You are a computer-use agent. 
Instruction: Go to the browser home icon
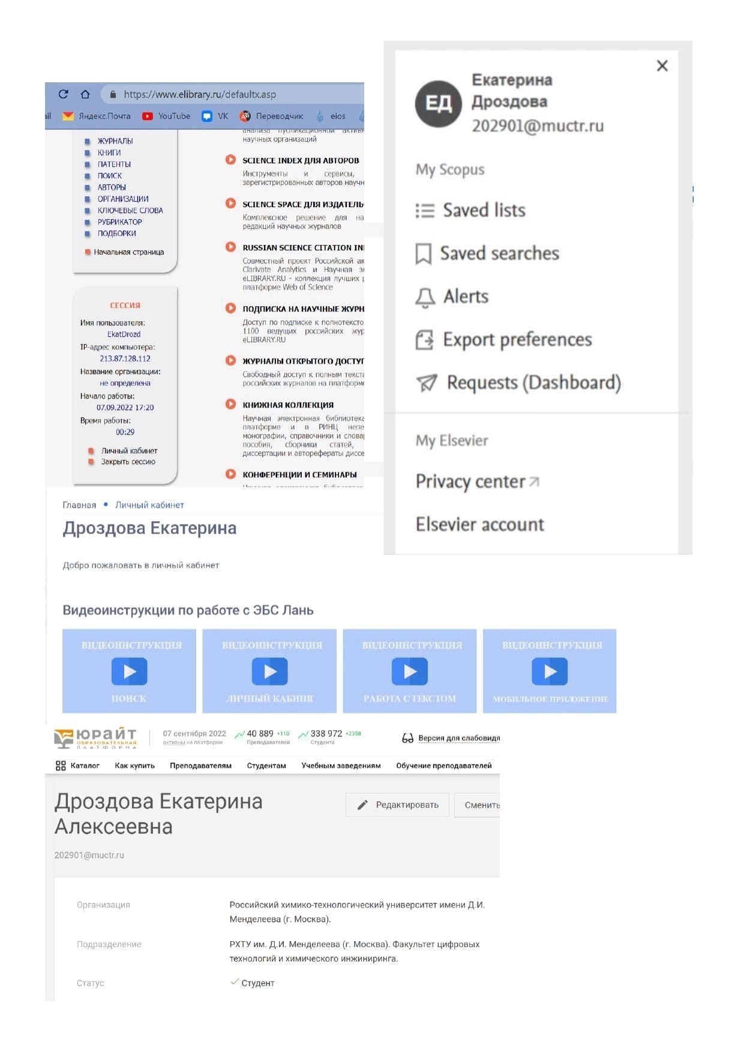coord(85,94)
